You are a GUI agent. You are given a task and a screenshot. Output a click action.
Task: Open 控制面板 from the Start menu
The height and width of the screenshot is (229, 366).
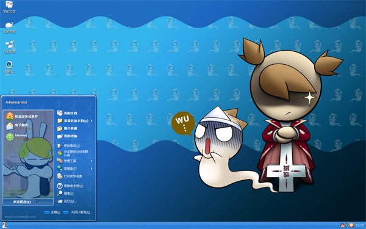69,146
